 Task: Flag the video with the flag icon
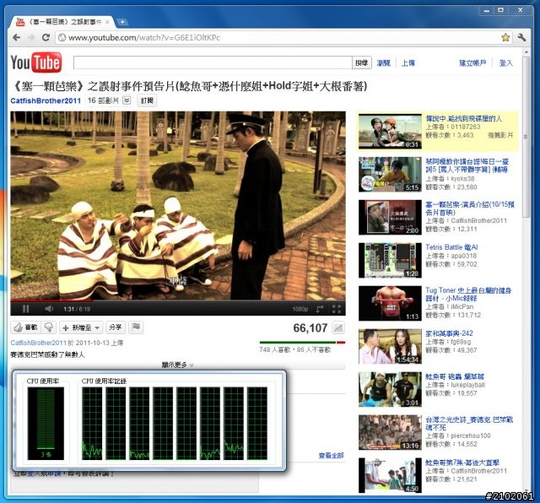coord(136,327)
